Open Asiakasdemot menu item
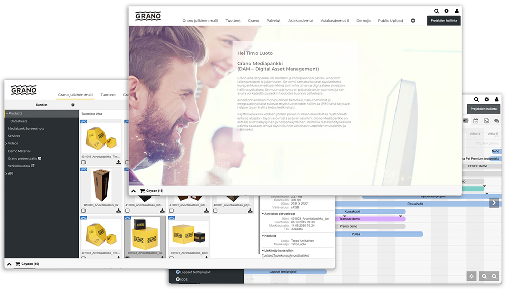Viewport: 509px width, 290px height. (x=301, y=21)
